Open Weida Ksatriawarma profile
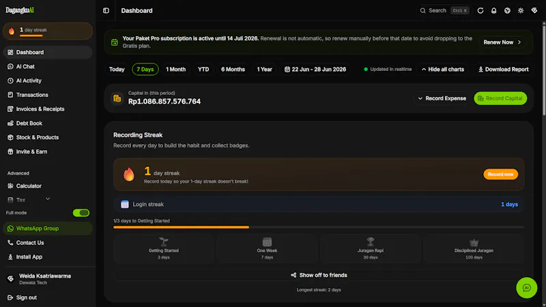The width and height of the screenshot is (546, 307). pyautogui.click(x=48, y=279)
